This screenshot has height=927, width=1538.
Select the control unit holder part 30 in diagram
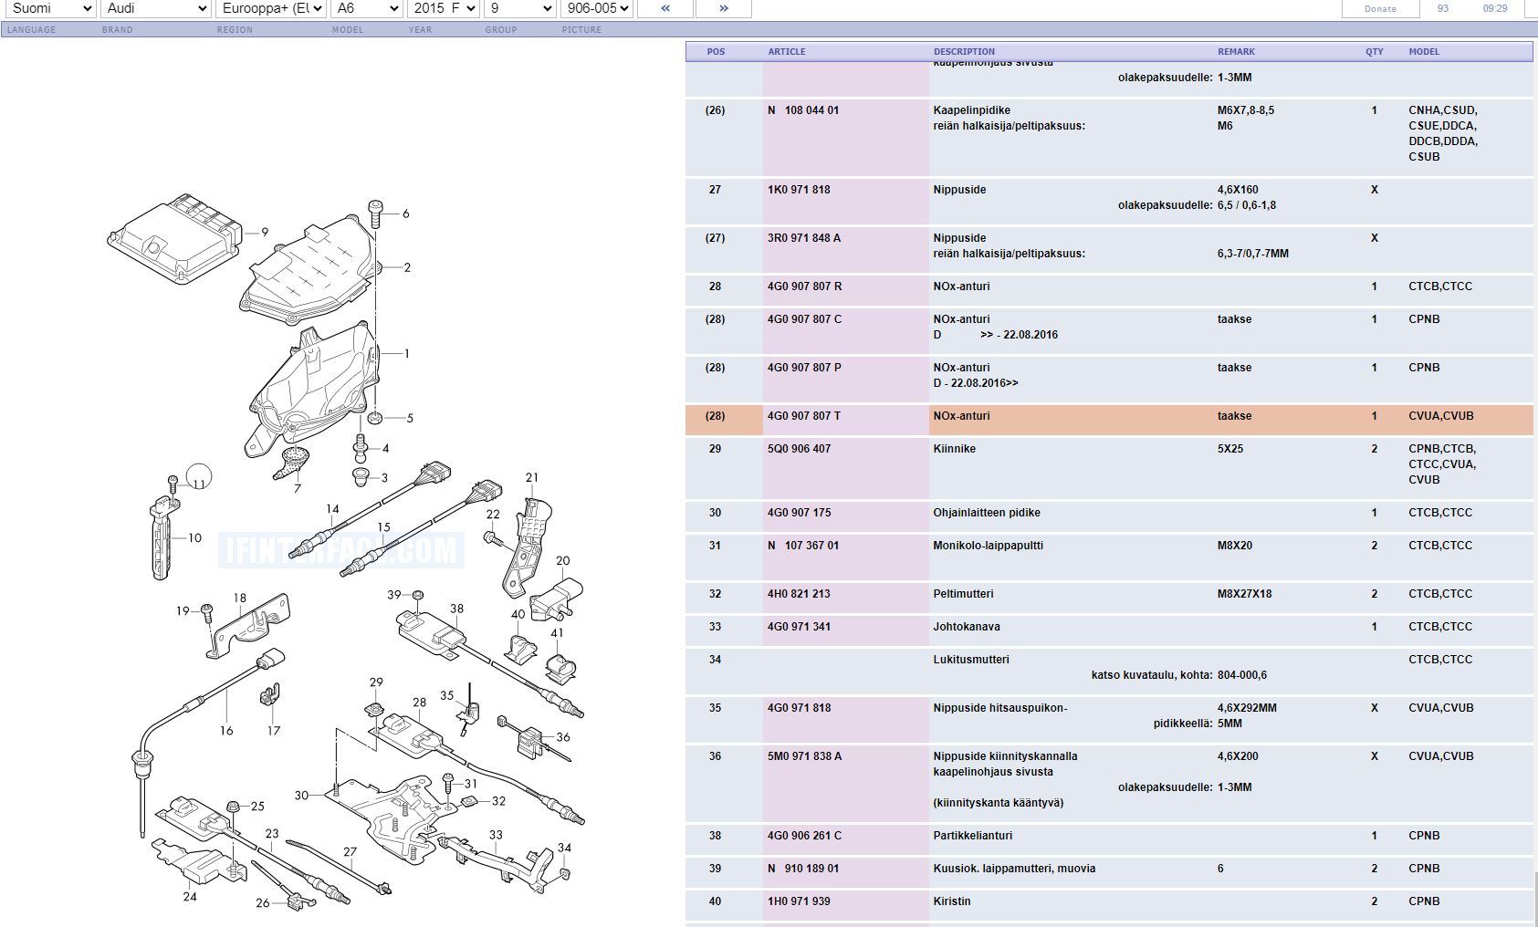click(388, 807)
